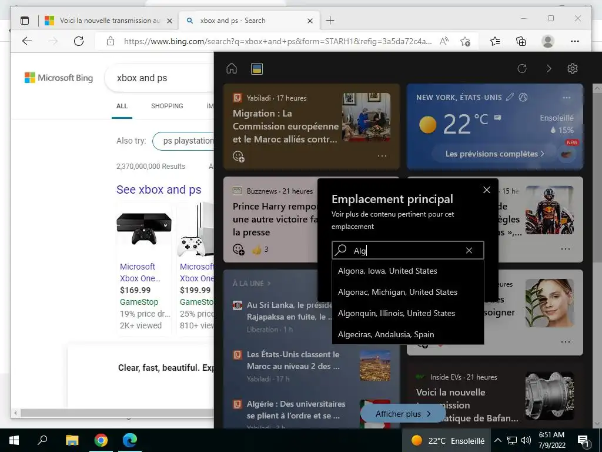Open Collections icon in toolbar
Image resolution: width=602 pixels, height=452 pixels.
point(521,41)
